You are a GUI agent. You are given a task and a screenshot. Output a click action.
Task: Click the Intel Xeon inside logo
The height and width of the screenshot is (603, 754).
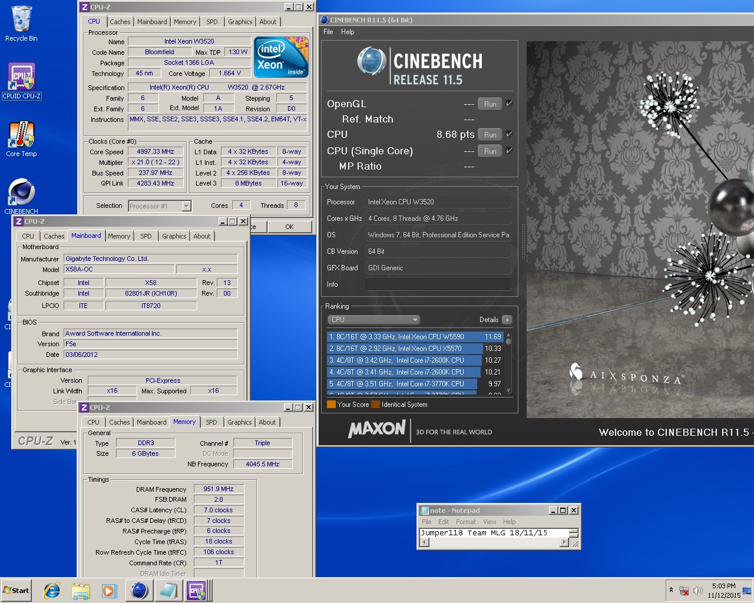point(282,57)
